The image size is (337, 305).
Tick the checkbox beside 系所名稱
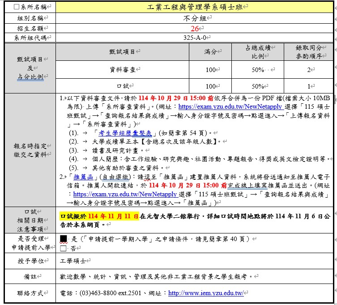[x=17, y=8]
